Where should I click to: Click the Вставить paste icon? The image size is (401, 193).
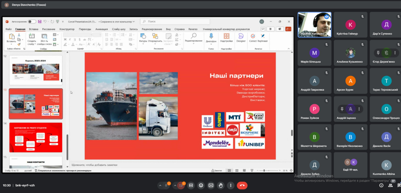[11, 36]
